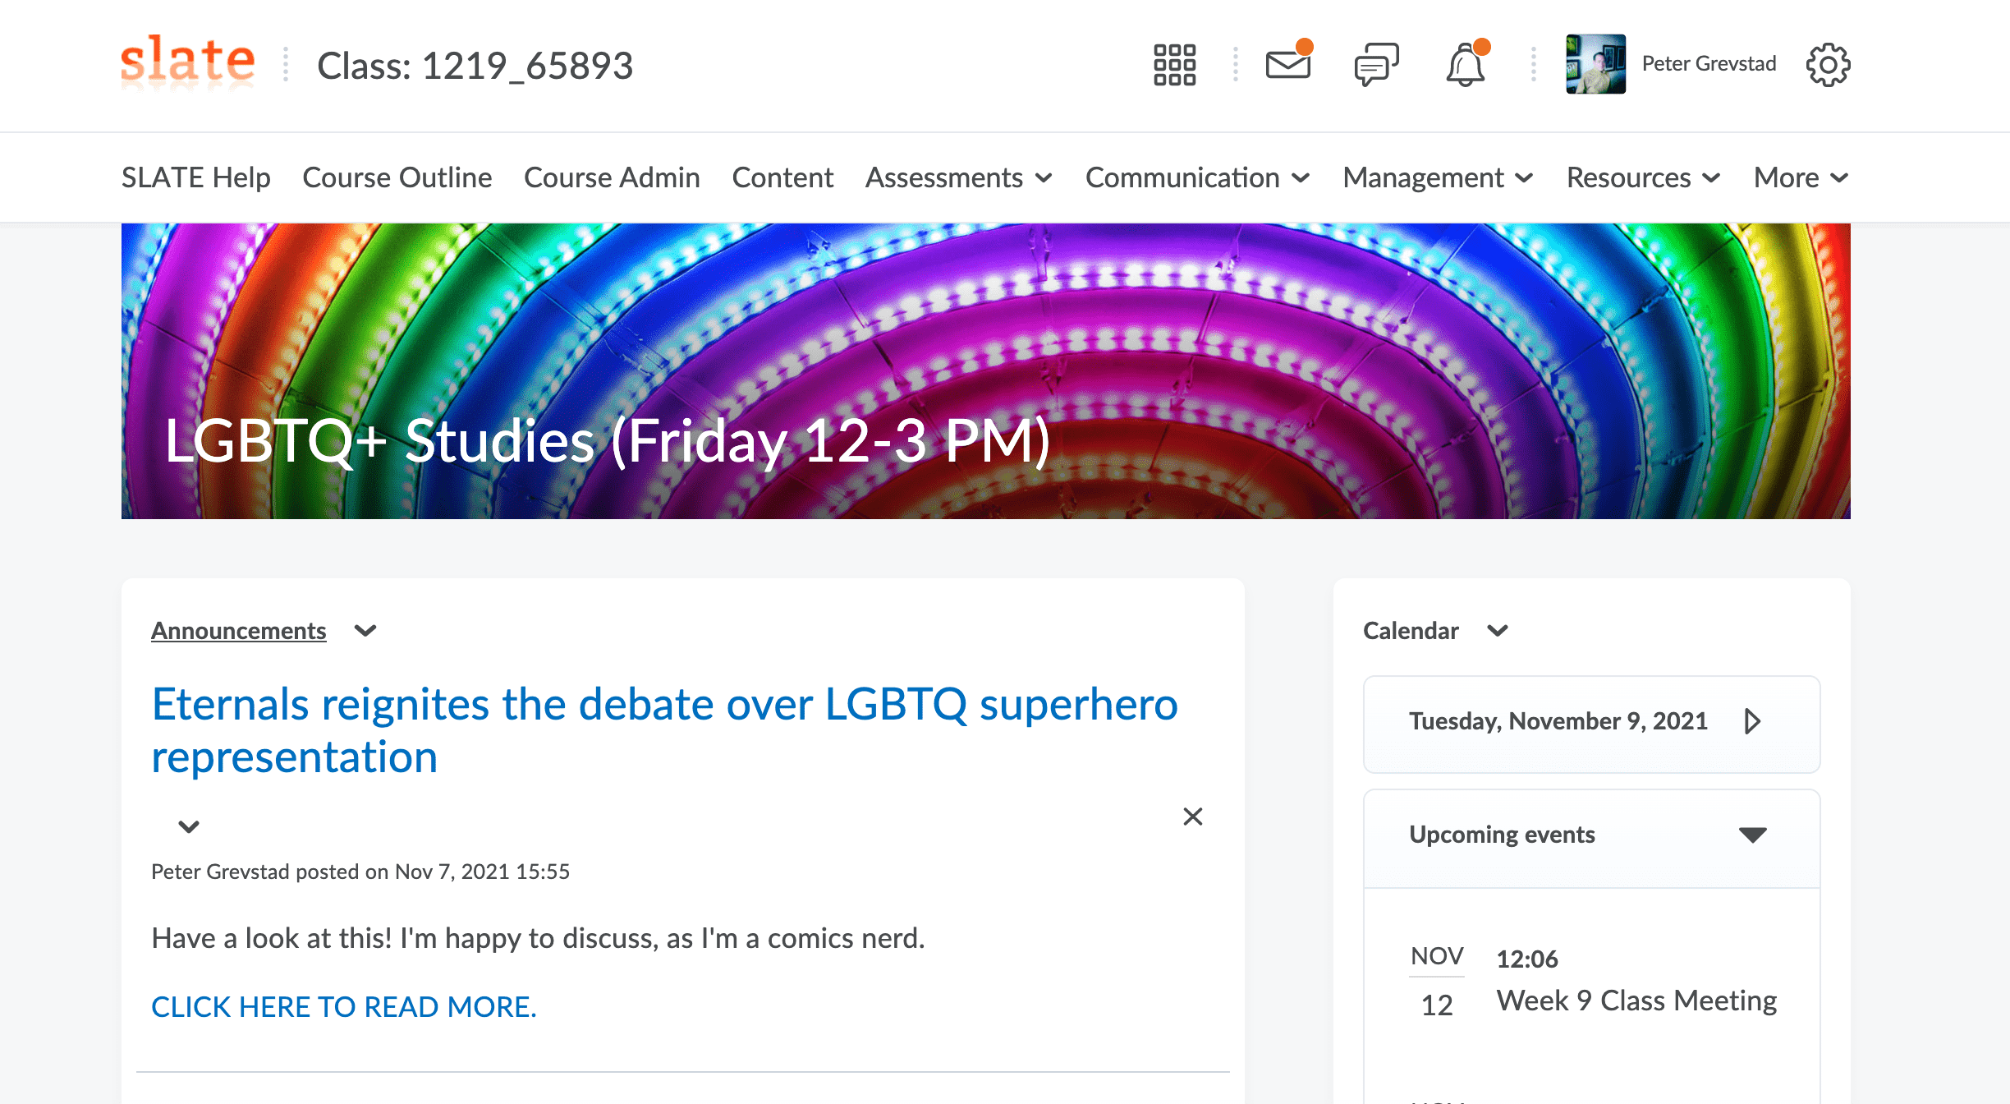
Task: Open the Communication dropdown menu
Action: coord(1196,177)
